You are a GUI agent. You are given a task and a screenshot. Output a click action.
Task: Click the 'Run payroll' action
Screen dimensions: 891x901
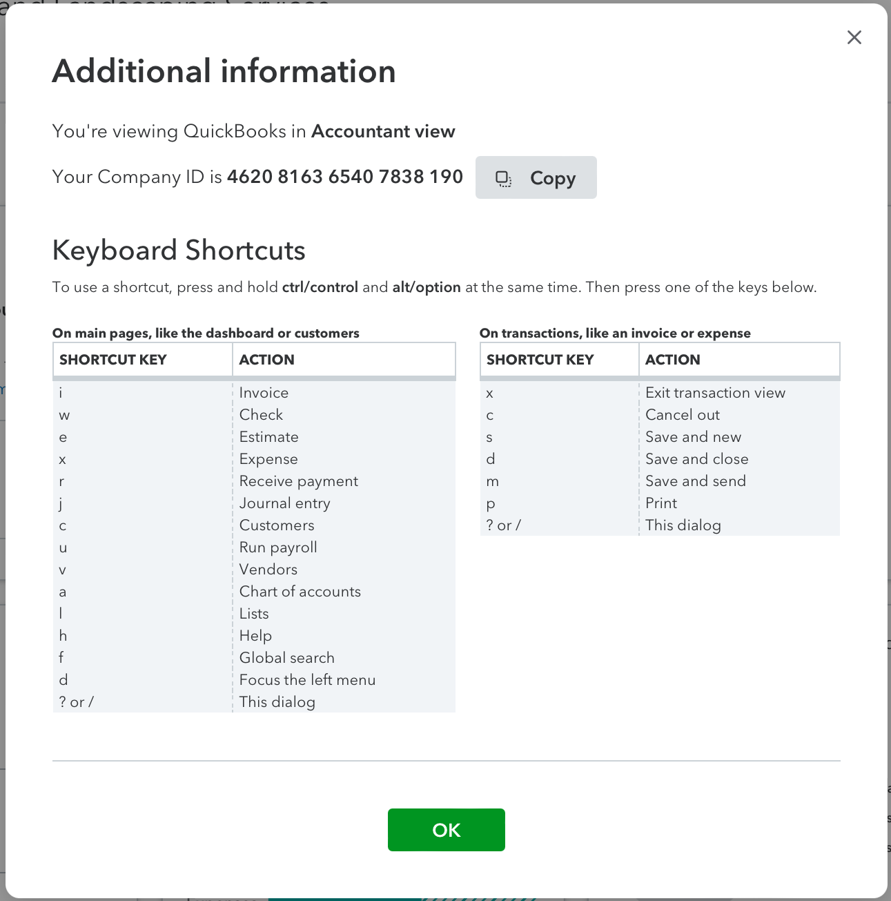pos(278,548)
